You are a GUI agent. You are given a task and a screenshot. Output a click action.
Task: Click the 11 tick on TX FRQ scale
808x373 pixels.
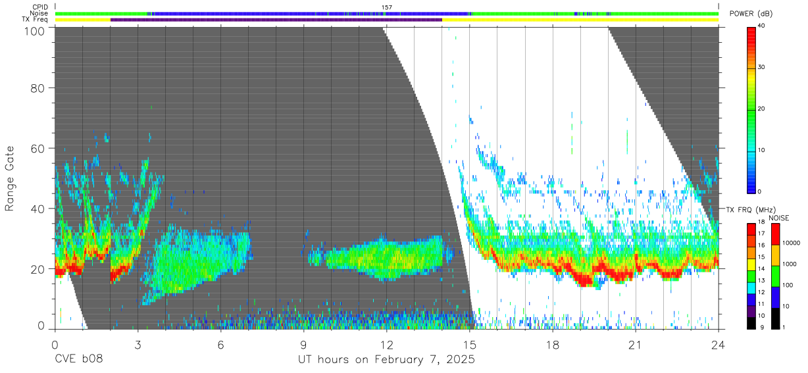point(763,304)
